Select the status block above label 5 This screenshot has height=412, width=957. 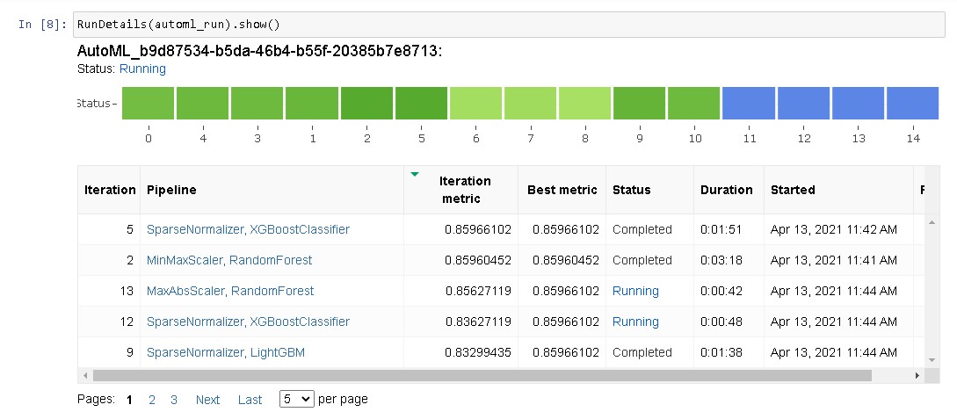click(421, 103)
